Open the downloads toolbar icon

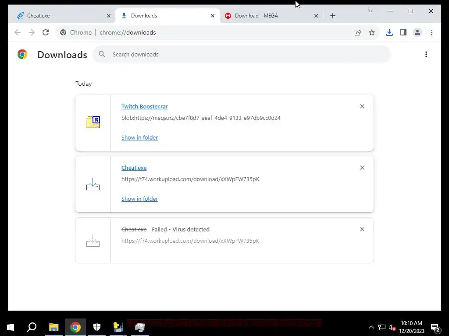(x=389, y=32)
